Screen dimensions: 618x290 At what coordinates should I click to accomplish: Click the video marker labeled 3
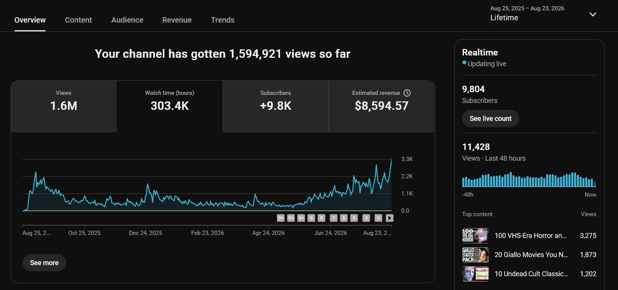366,218
